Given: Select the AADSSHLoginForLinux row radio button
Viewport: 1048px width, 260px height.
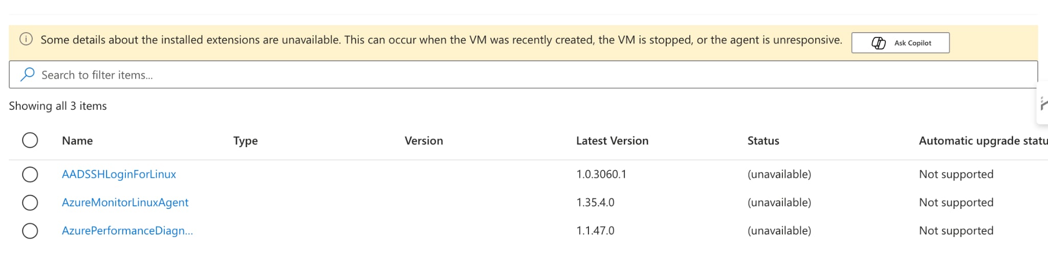Looking at the screenshot, I should (x=30, y=174).
